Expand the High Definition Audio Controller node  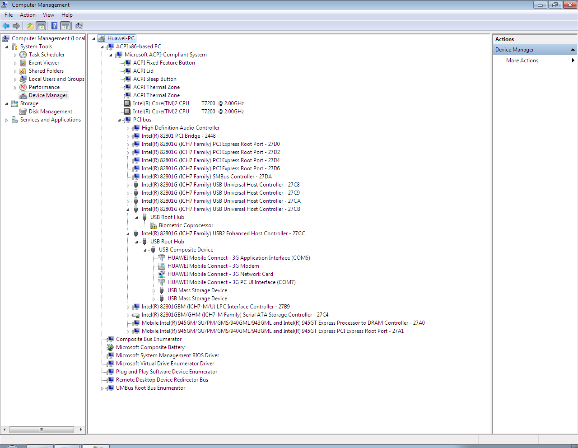point(128,128)
